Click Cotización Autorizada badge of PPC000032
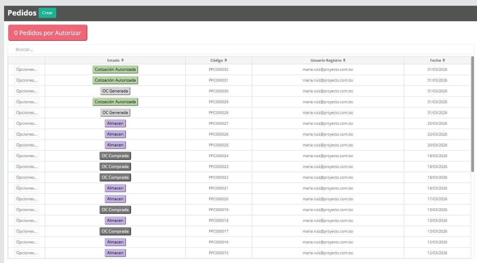Viewport: 477px width, 263px height. pos(115,69)
